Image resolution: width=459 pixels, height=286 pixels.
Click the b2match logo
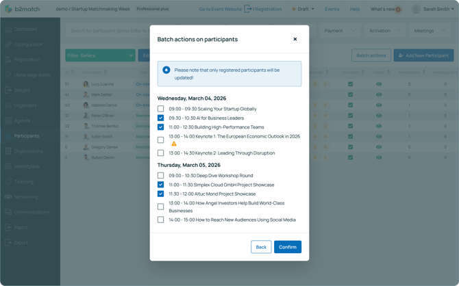pyautogui.click(x=8, y=9)
